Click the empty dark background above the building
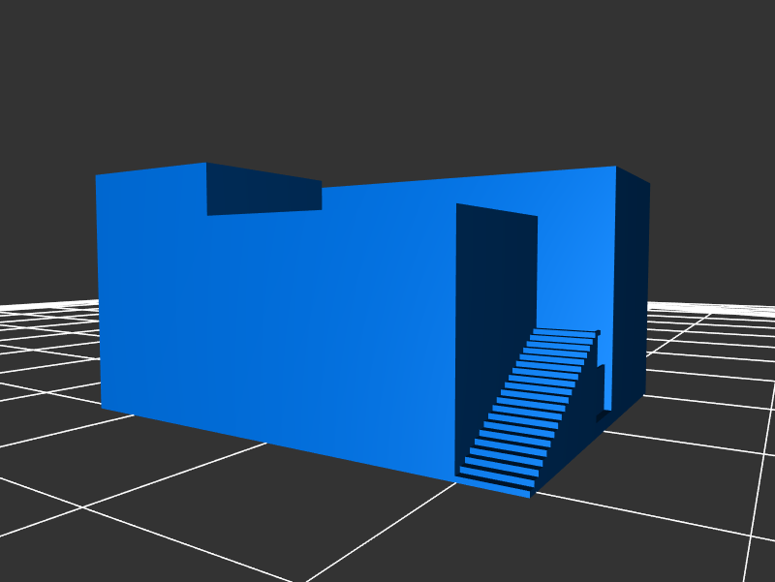The width and height of the screenshot is (775, 582). [x=387, y=77]
